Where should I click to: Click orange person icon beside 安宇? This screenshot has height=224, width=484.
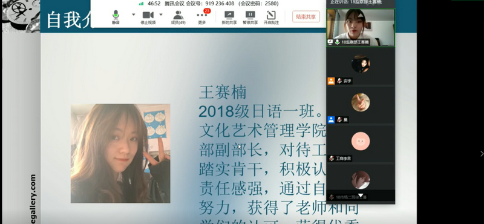pos(331,81)
